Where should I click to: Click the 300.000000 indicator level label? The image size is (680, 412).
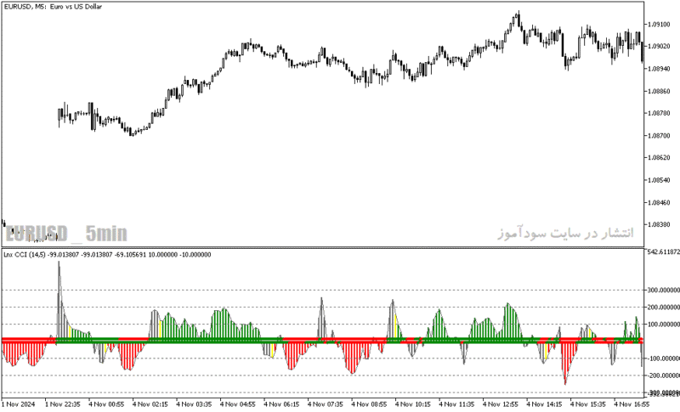click(664, 290)
